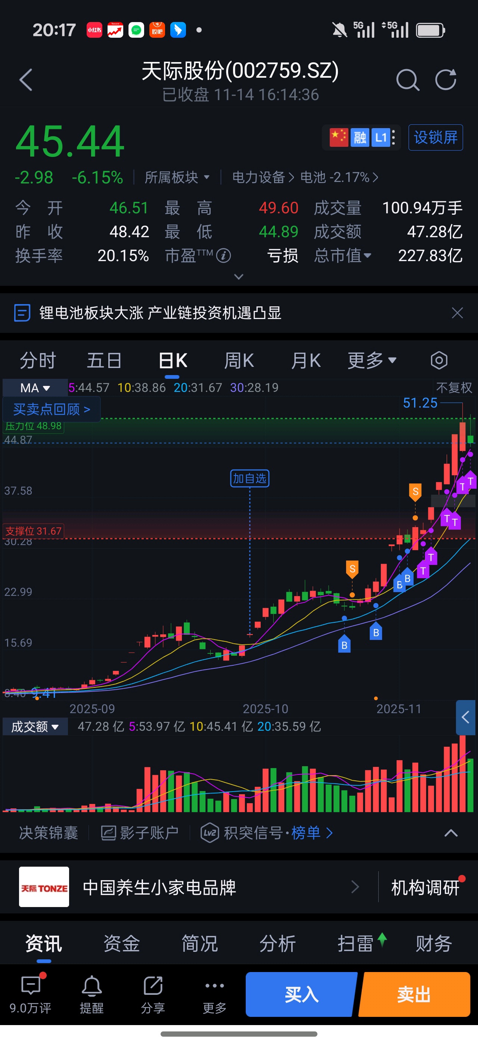Tap the 分享 share icon

point(153,994)
